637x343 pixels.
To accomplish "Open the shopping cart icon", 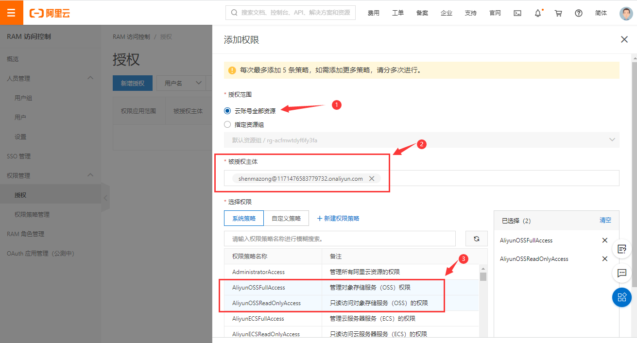I will click(x=558, y=13).
